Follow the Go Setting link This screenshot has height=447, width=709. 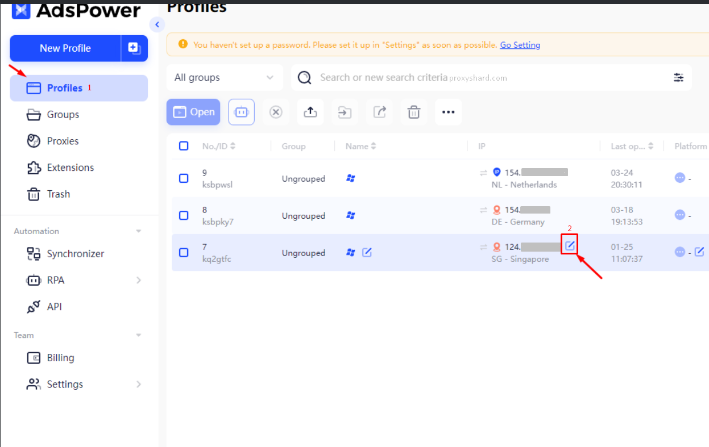pyautogui.click(x=520, y=45)
